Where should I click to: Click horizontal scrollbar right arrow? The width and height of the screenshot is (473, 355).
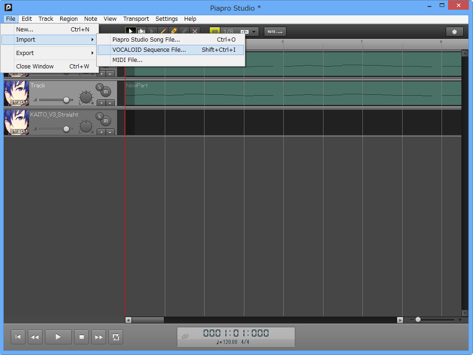[x=400, y=320]
